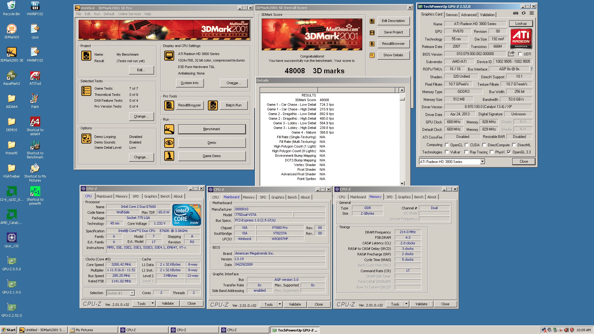Switch to the Sensors tab in GPU-Z
Image resolution: width=594 pixels, height=334 pixels.
click(x=451, y=15)
